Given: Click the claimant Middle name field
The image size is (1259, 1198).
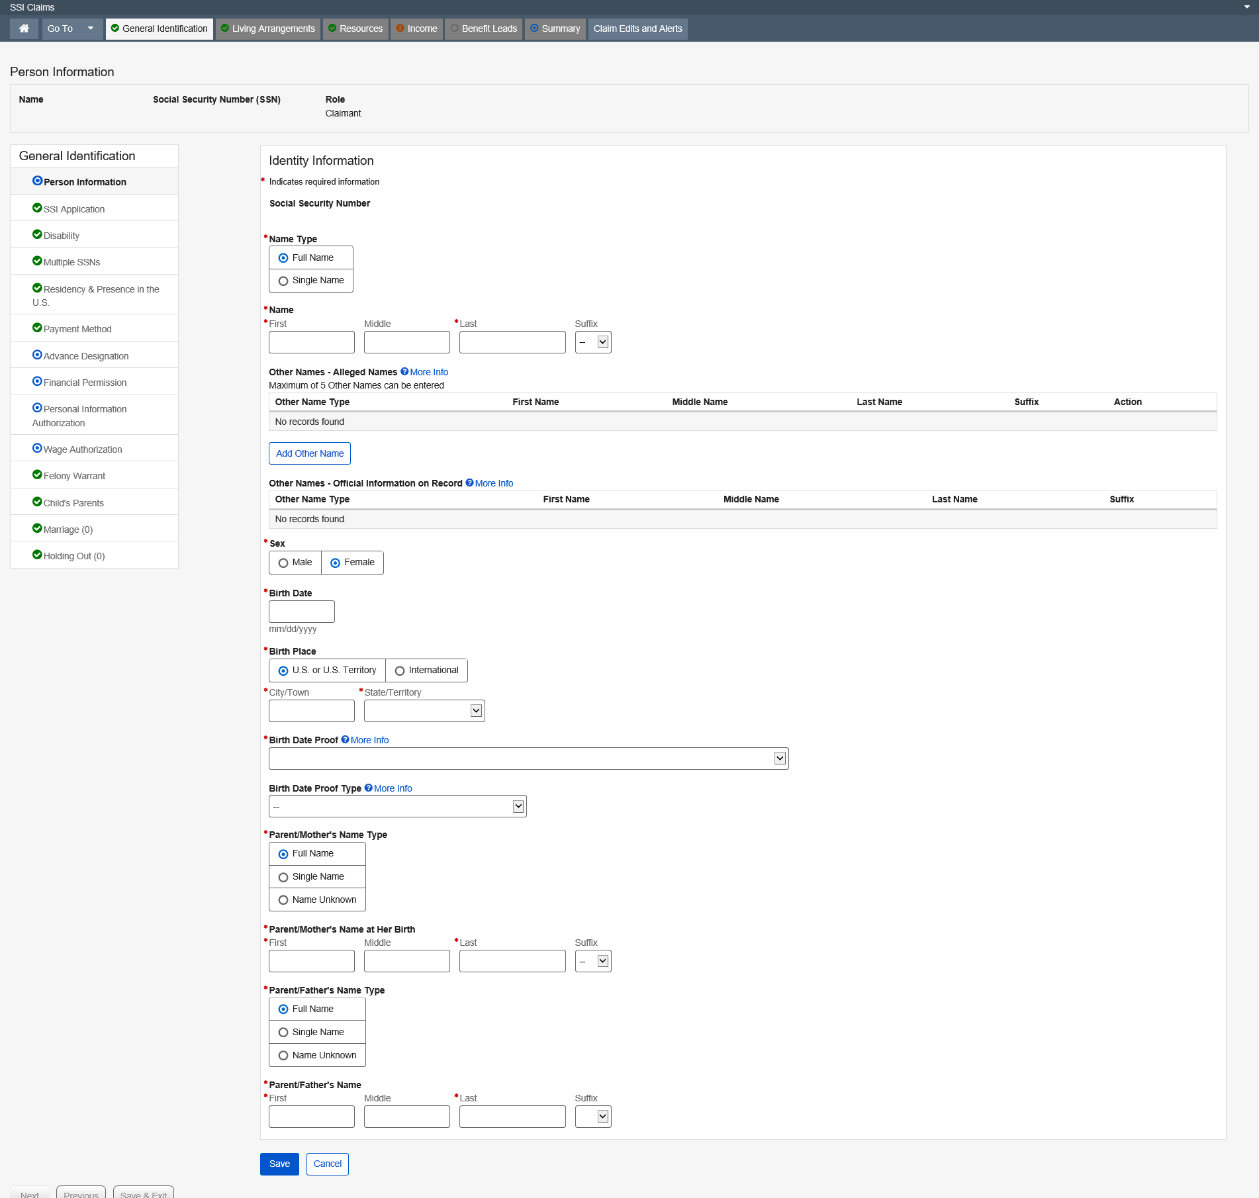Looking at the screenshot, I should pos(407,342).
